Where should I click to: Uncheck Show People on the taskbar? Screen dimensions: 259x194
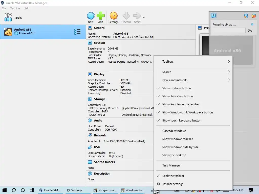193,104
